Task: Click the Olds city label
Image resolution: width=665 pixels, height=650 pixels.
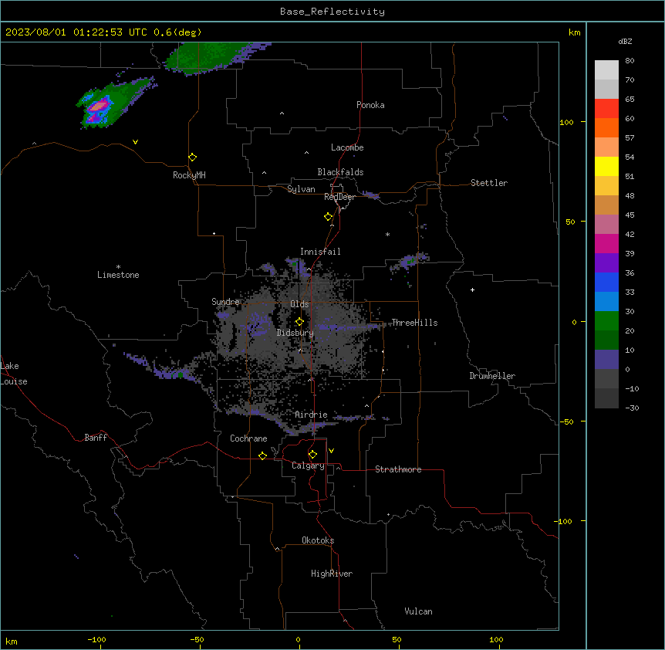Action: click(299, 304)
